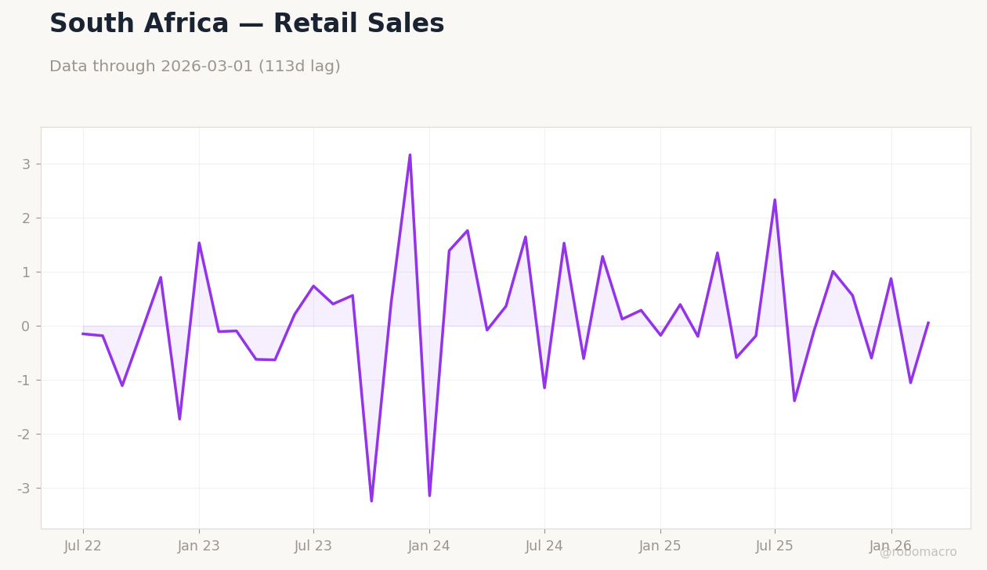The width and height of the screenshot is (987, 570).
Task: Click the y-axis label "2"
Action: (x=26, y=218)
